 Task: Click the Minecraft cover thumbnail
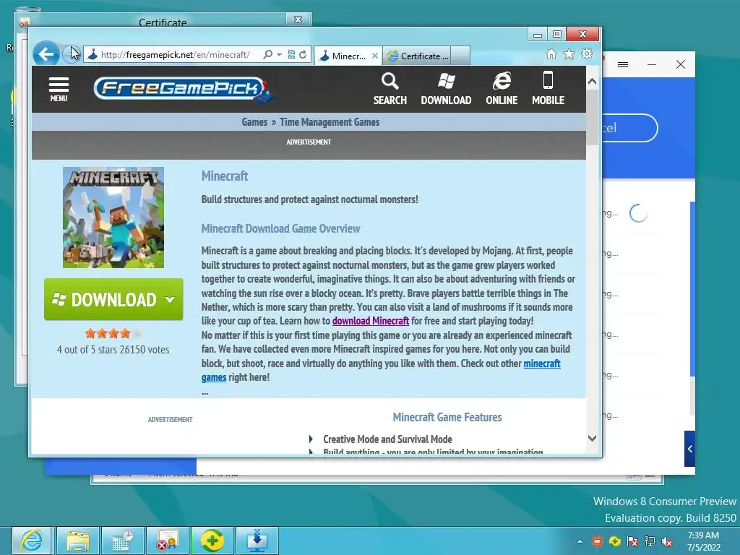coord(113,218)
